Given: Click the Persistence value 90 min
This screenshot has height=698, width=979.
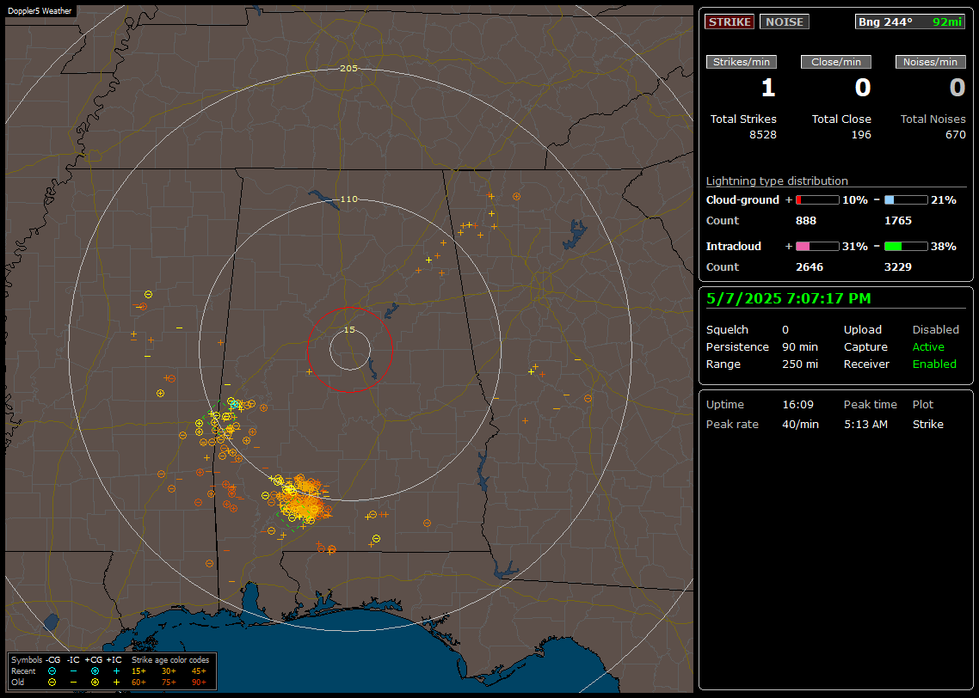Looking at the screenshot, I should click(800, 346).
